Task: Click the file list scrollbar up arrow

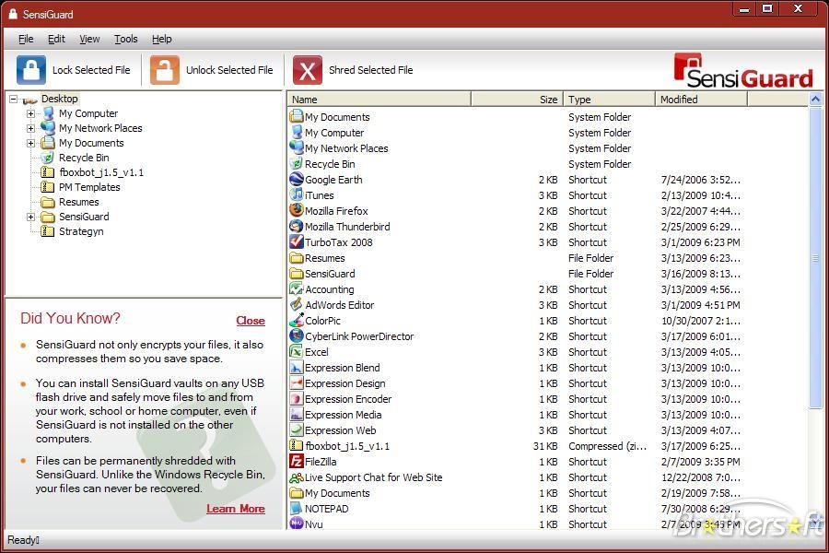Action: coord(815,99)
